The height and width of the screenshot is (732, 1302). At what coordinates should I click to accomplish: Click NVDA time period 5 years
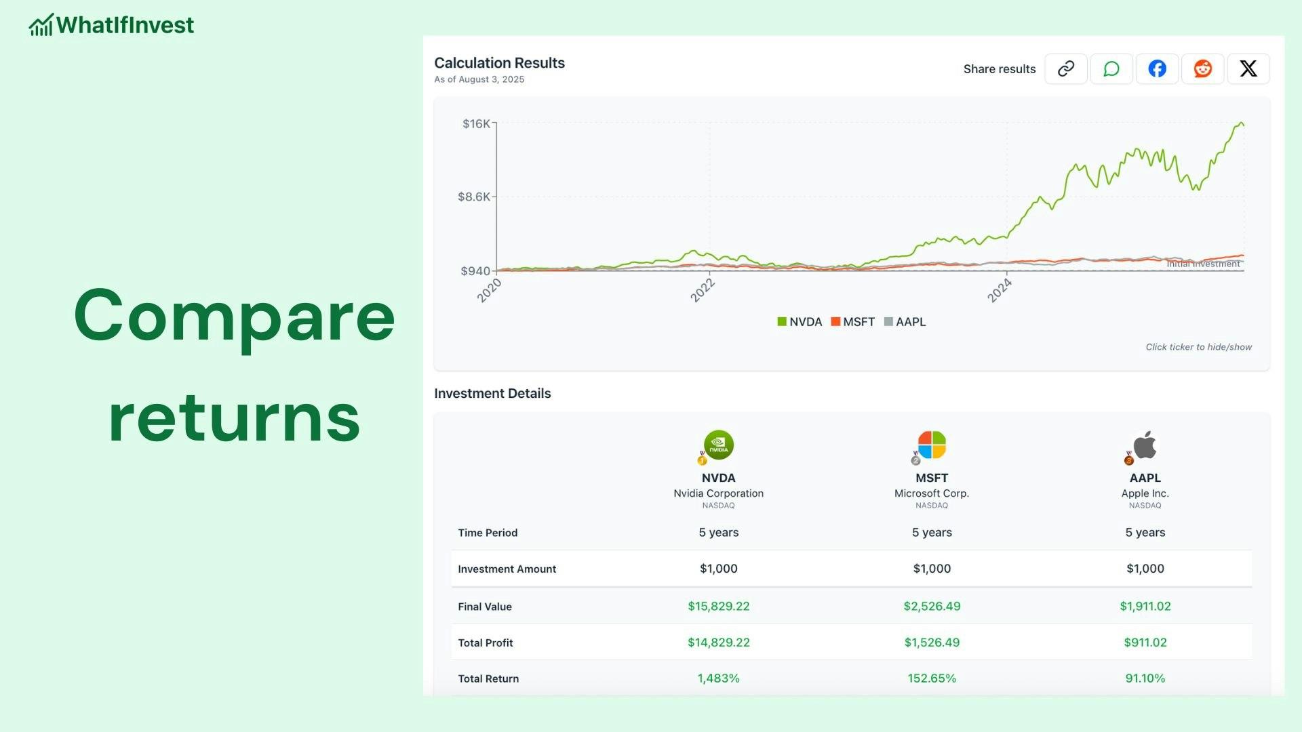click(719, 533)
